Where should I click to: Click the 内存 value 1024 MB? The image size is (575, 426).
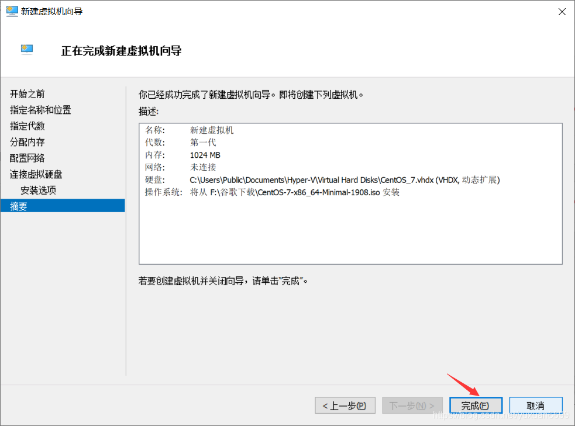coord(205,155)
